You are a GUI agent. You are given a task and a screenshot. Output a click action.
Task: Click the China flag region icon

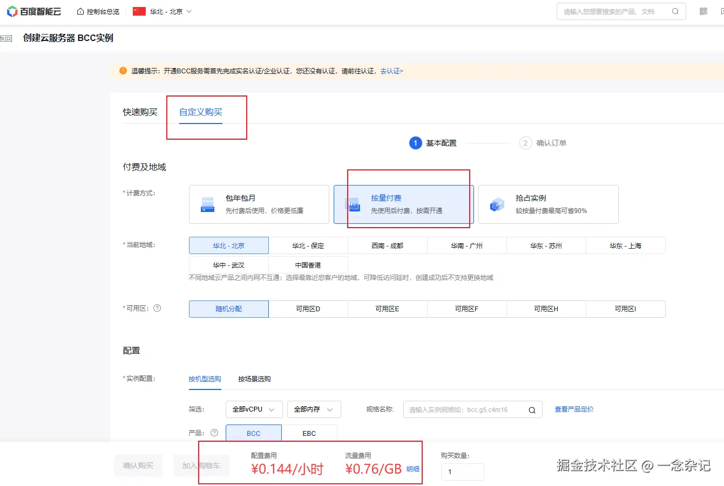pos(139,11)
